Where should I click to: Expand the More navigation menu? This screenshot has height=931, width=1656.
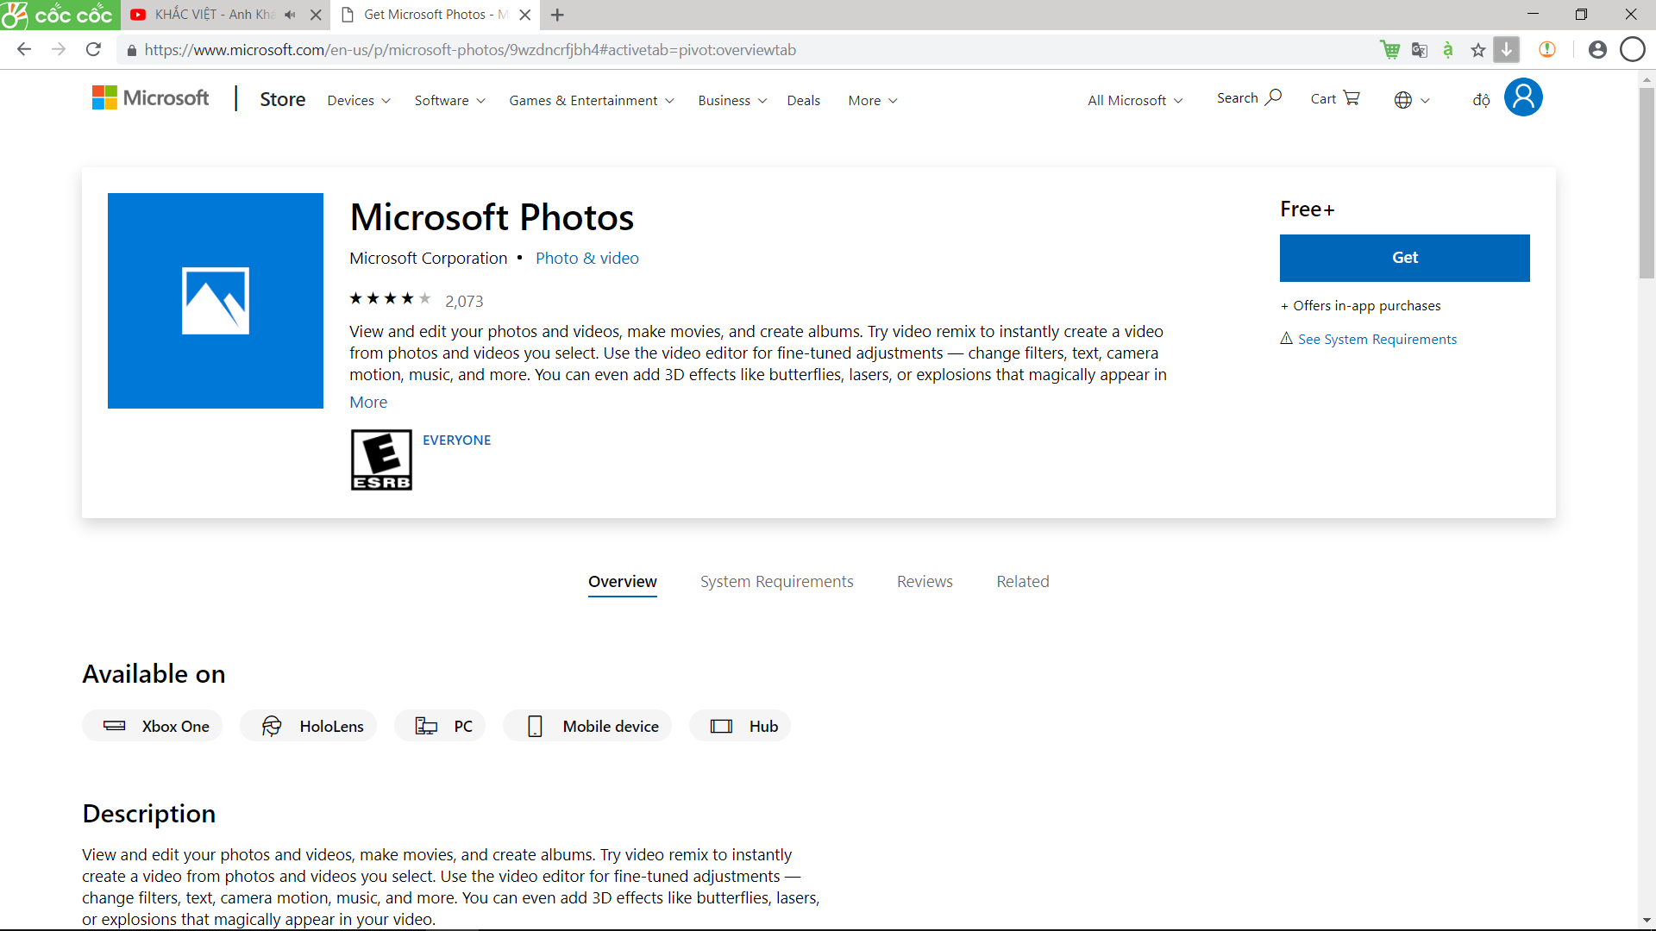point(873,101)
